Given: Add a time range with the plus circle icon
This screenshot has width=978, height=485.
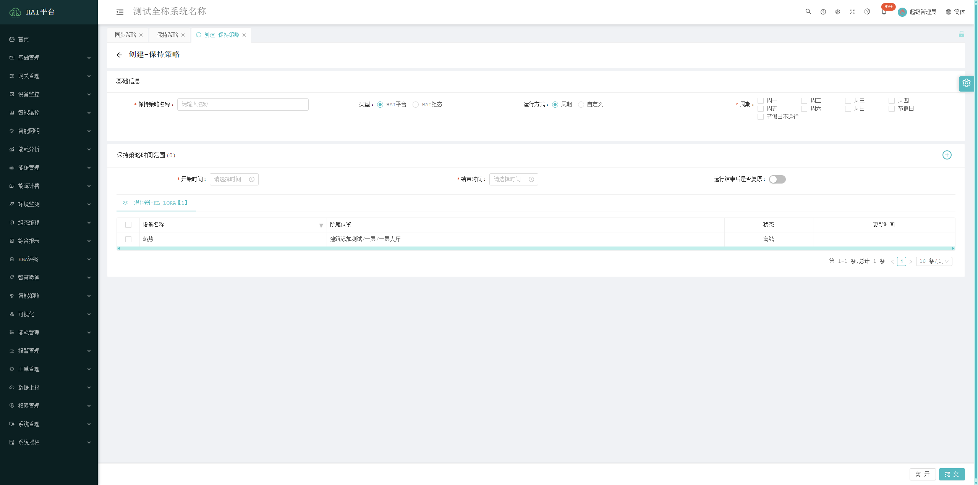Looking at the screenshot, I should point(947,155).
